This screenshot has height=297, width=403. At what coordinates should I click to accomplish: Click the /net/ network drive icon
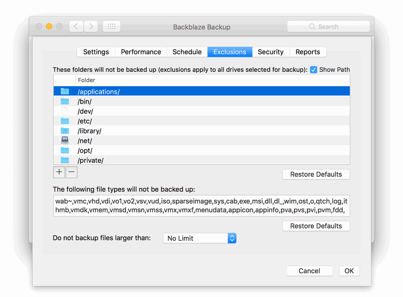[x=65, y=140]
